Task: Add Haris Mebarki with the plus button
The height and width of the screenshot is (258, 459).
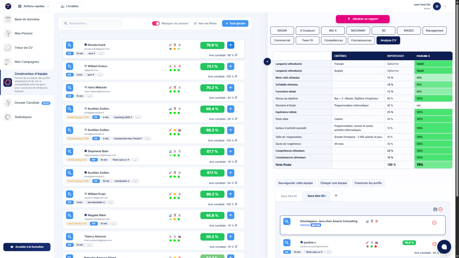Action: 231,88
